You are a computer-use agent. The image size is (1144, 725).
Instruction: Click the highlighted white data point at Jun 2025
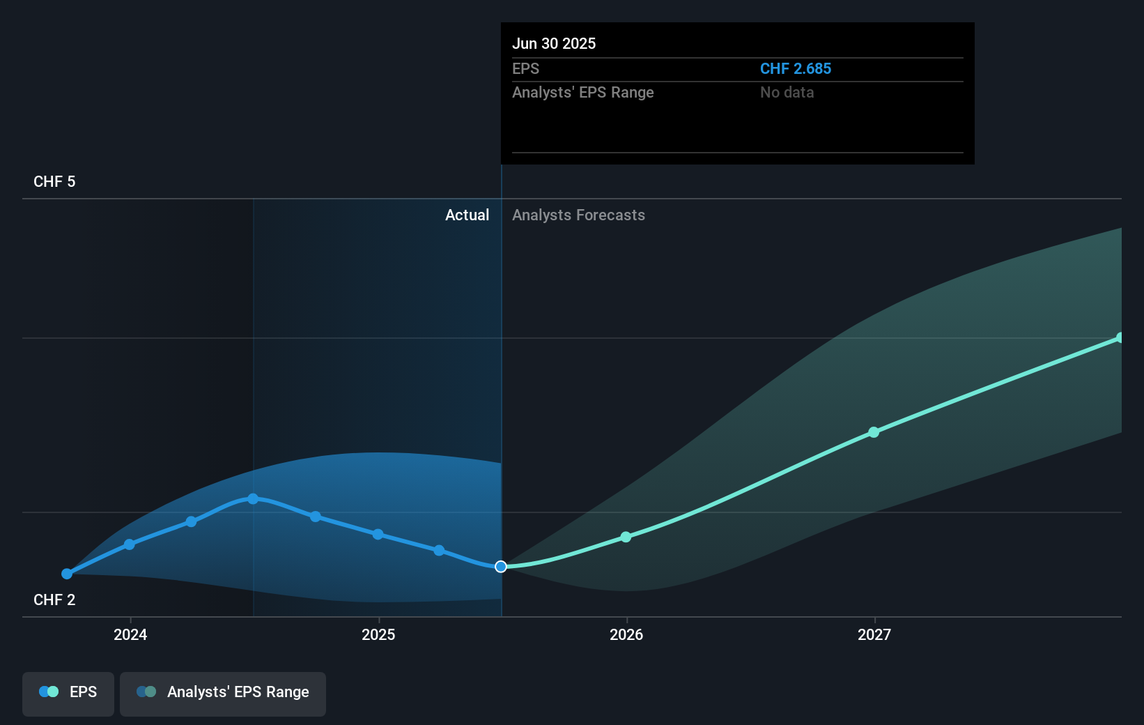(500, 567)
